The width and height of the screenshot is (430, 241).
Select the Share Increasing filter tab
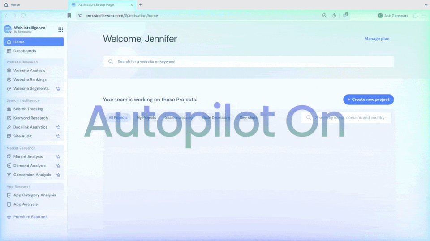(x=178, y=118)
